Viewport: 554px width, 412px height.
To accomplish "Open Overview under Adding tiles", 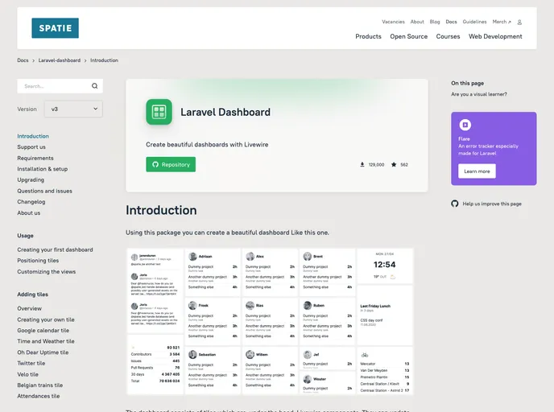I will 29,308.
